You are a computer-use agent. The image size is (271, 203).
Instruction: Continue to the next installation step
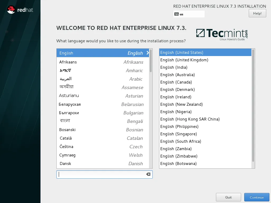256,197
